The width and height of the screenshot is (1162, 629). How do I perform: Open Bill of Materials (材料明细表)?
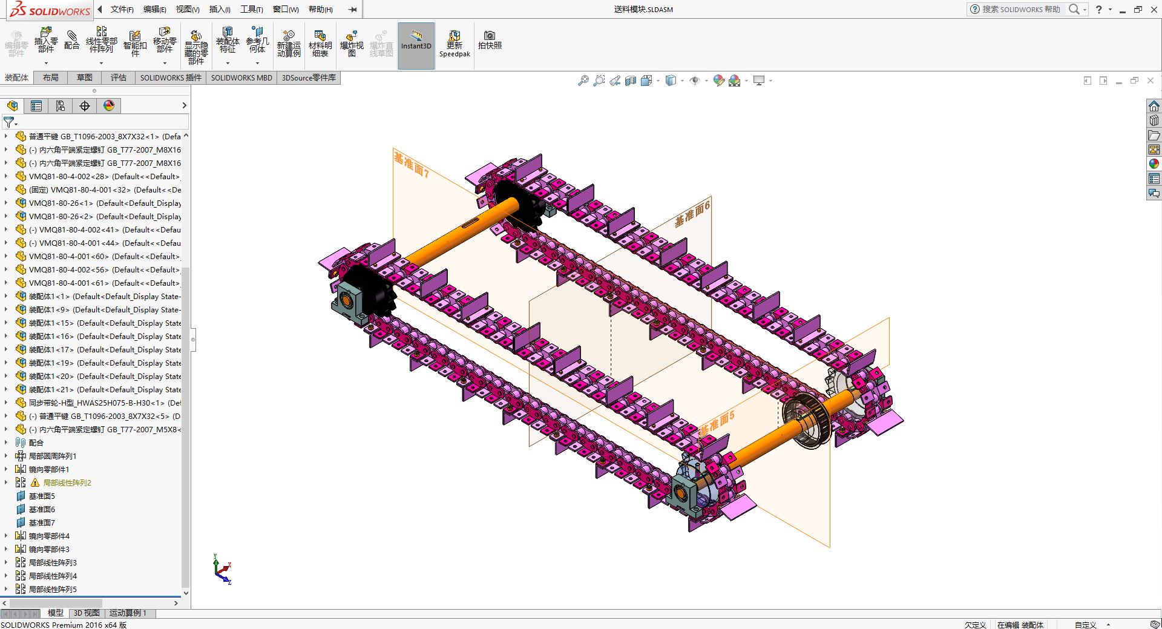(320, 43)
